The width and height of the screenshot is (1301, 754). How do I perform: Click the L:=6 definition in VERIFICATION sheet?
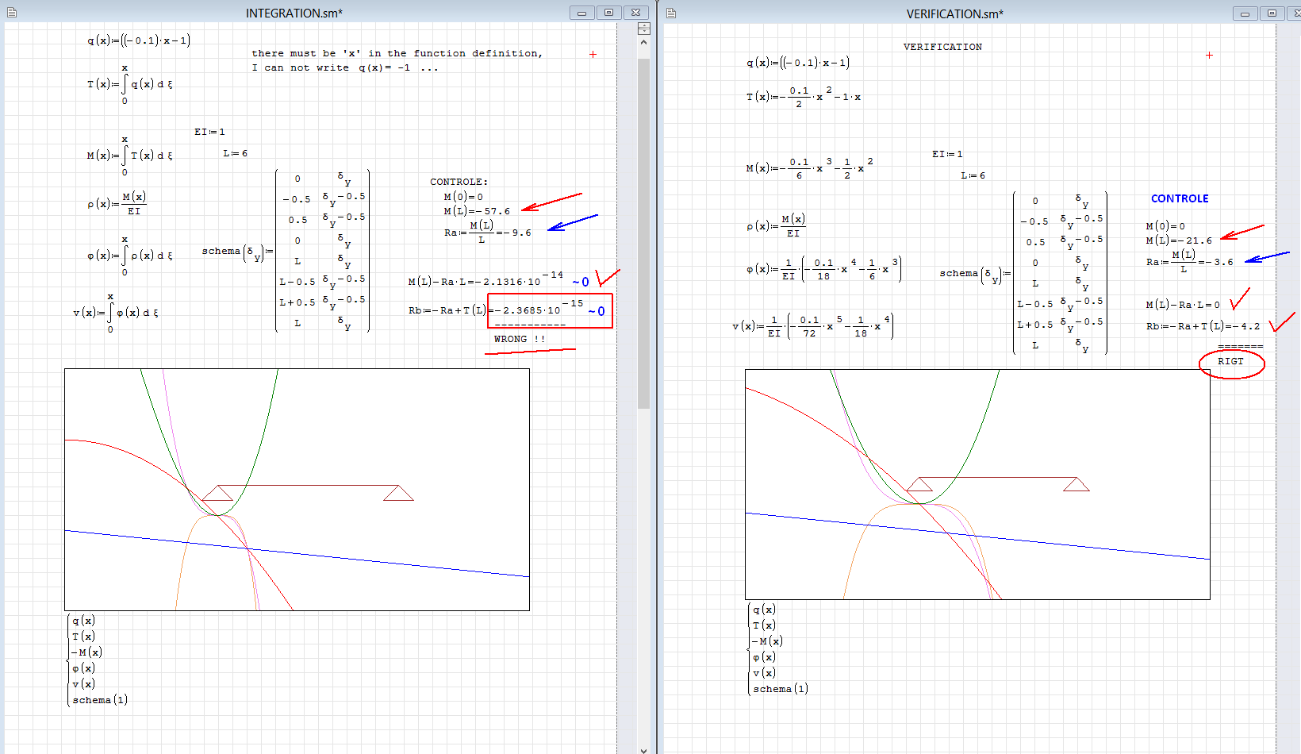(973, 175)
